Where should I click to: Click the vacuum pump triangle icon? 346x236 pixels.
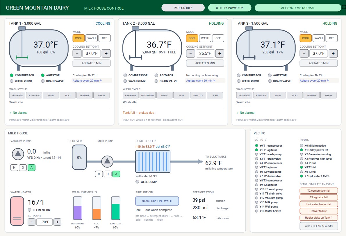[x=18, y=154]
